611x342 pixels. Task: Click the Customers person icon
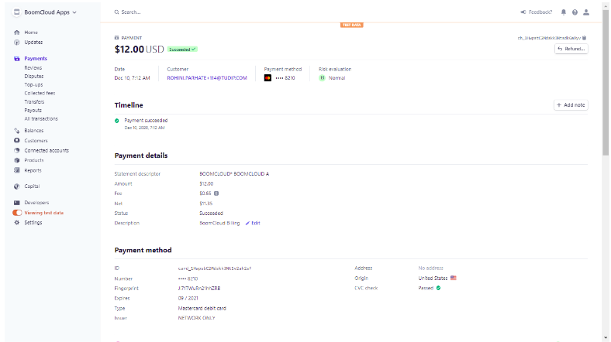pyautogui.click(x=17, y=140)
